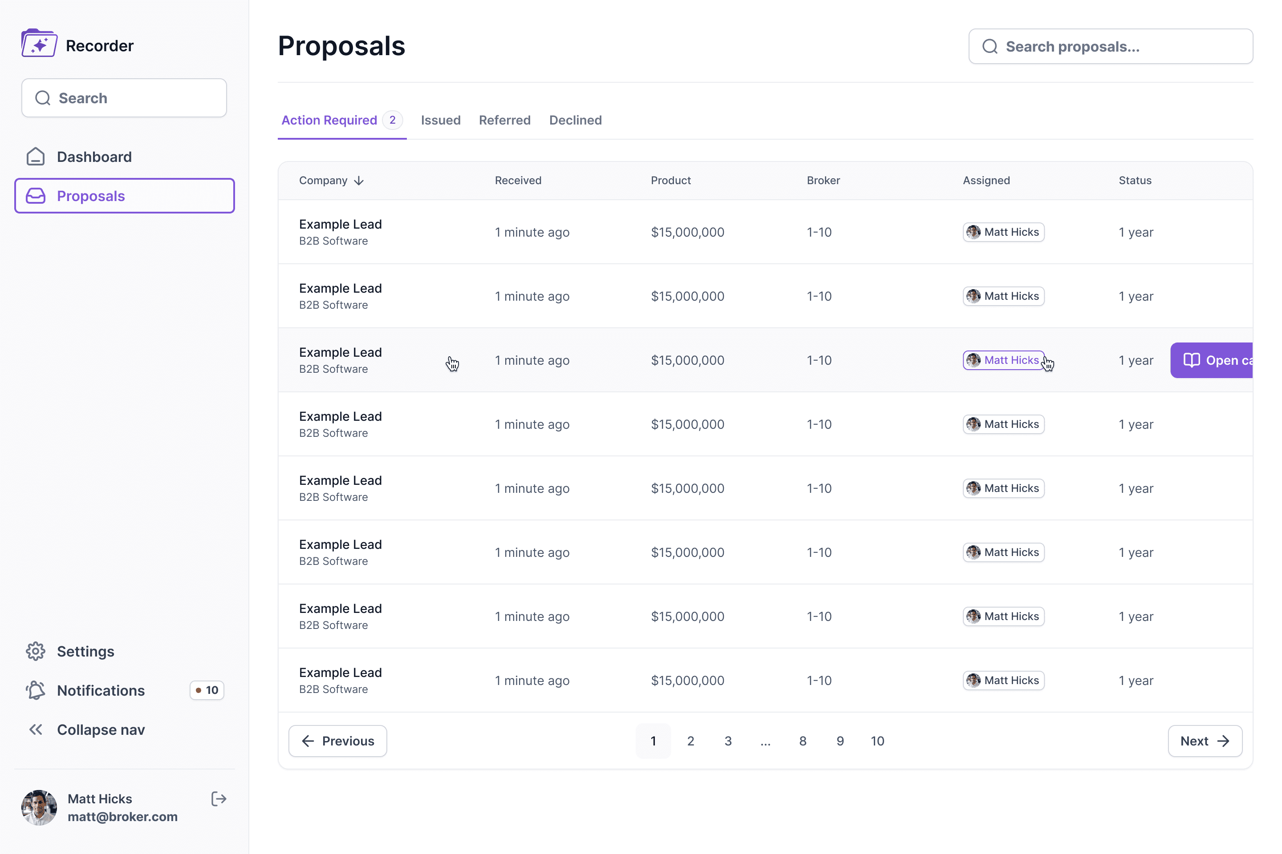Collapse nav using double chevron icon
The width and height of the screenshot is (1282, 854).
tap(36, 729)
